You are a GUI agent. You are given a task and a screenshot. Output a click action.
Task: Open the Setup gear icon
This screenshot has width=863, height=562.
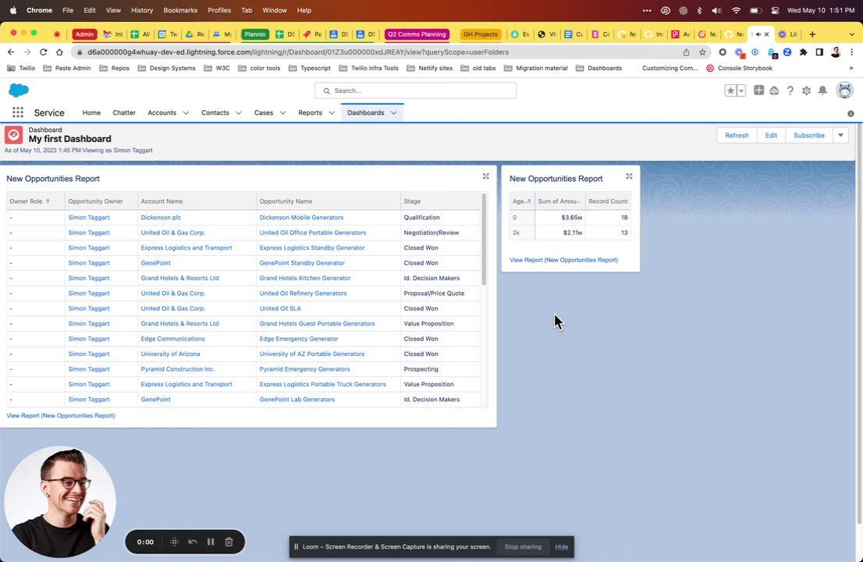pyautogui.click(x=806, y=91)
